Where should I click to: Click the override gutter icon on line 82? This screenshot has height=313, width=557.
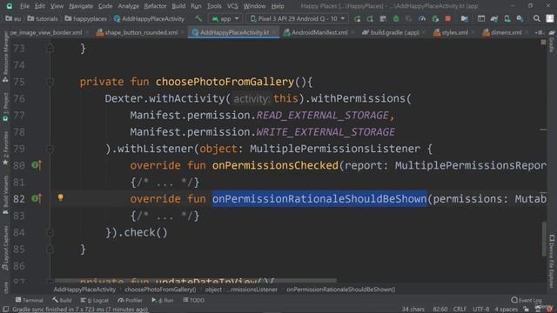point(37,198)
